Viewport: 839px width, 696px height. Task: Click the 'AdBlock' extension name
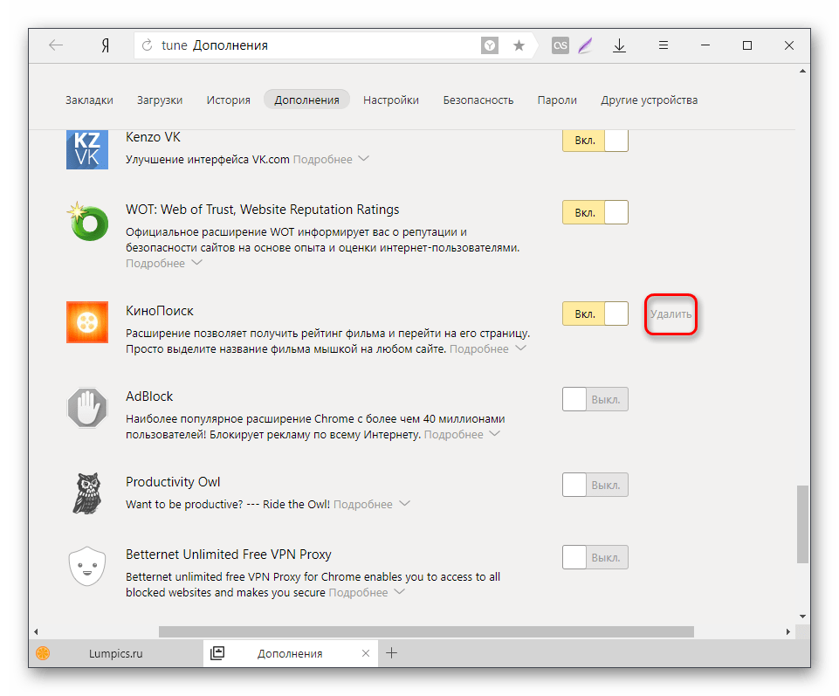pyautogui.click(x=149, y=396)
